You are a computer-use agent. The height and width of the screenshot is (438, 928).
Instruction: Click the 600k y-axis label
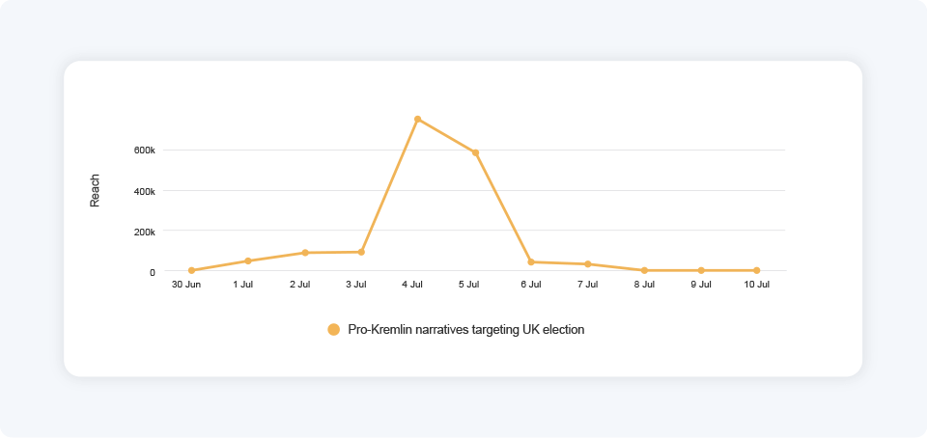(x=145, y=151)
